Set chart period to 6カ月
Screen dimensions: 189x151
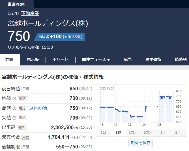coord(148,133)
